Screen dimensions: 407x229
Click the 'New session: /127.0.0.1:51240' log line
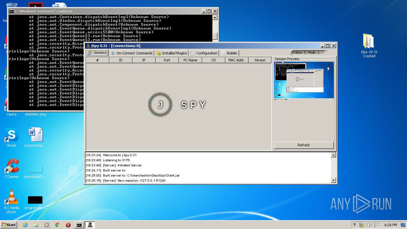click(x=126, y=181)
